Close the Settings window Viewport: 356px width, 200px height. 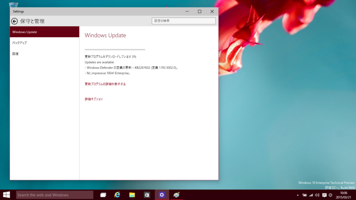pos(212,12)
